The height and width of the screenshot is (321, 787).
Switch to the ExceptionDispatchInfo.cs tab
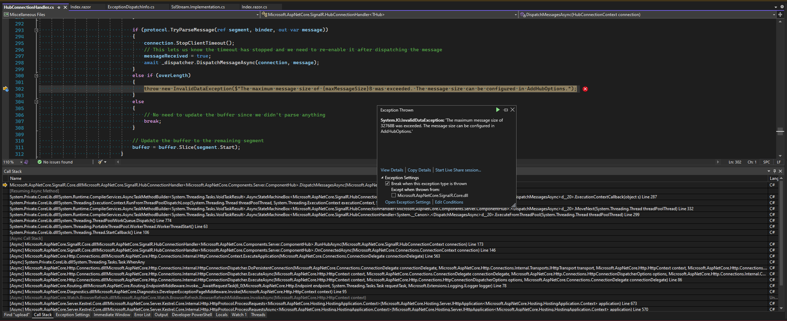pyautogui.click(x=131, y=7)
